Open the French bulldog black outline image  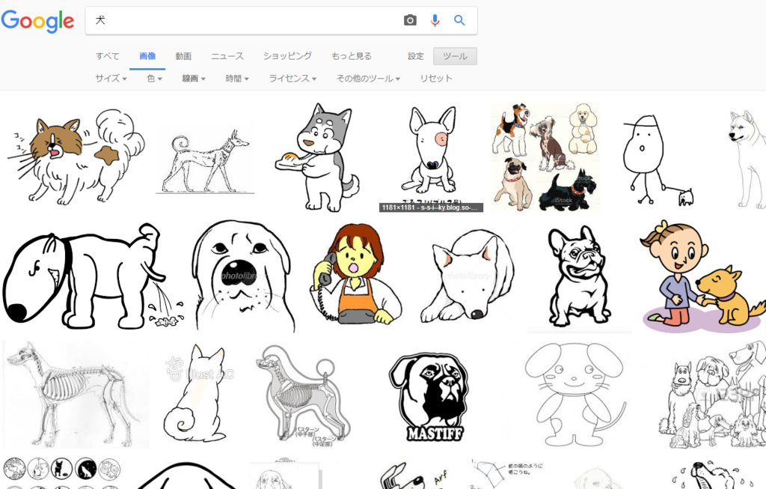coord(580,276)
